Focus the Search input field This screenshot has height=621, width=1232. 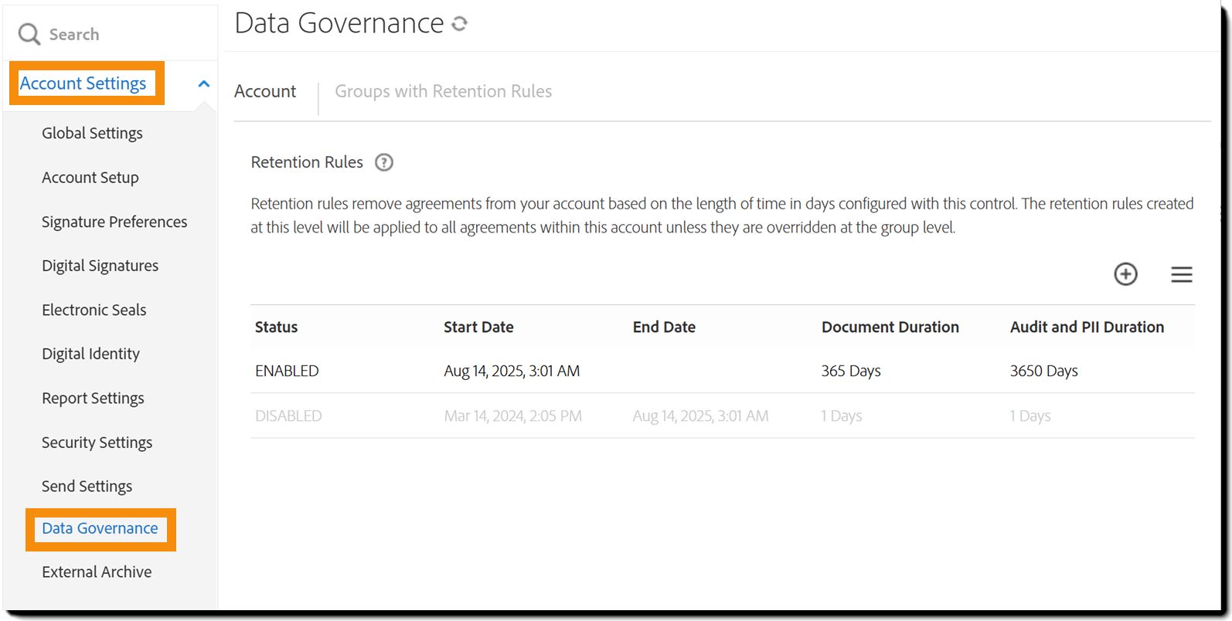point(111,34)
